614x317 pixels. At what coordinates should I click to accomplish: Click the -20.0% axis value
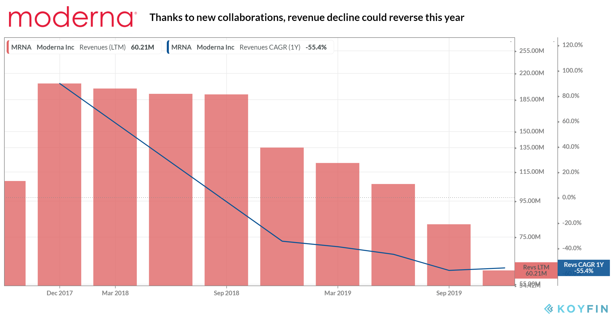coord(572,223)
